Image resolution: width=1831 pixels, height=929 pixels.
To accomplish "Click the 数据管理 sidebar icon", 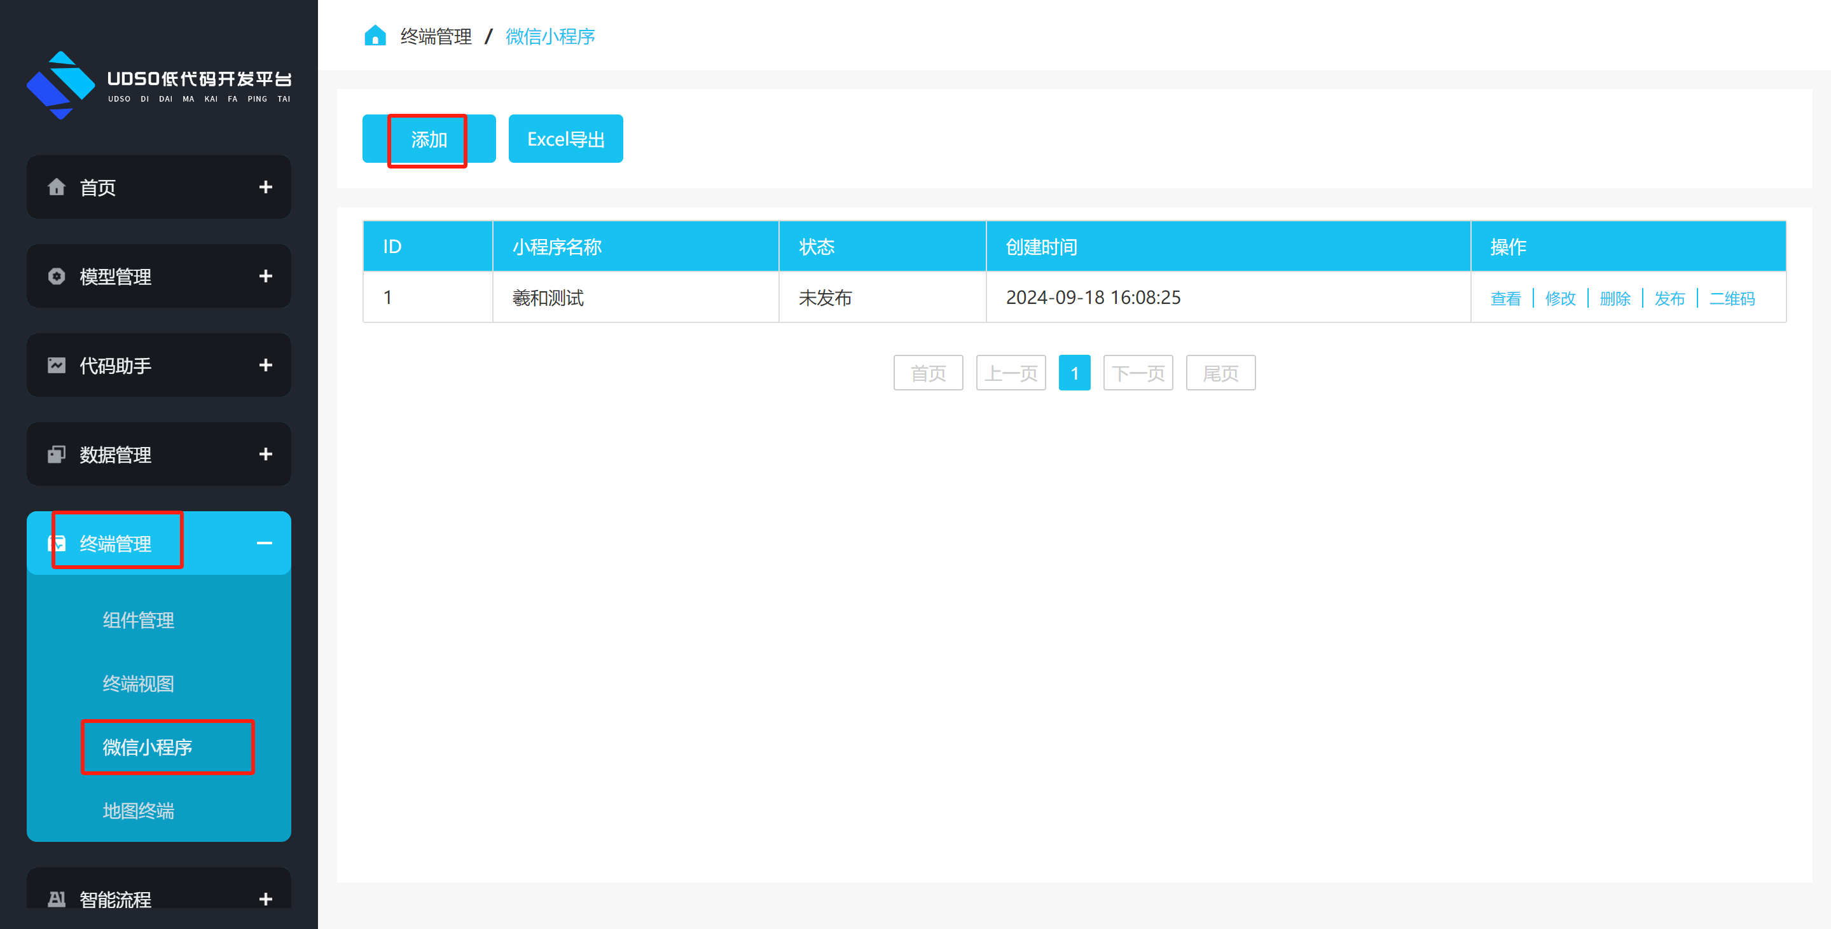I will click(x=56, y=454).
